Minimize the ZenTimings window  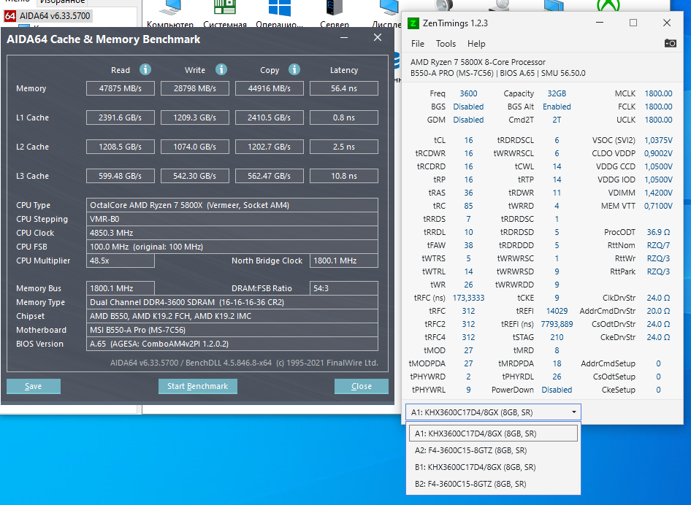(x=600, y=23)
